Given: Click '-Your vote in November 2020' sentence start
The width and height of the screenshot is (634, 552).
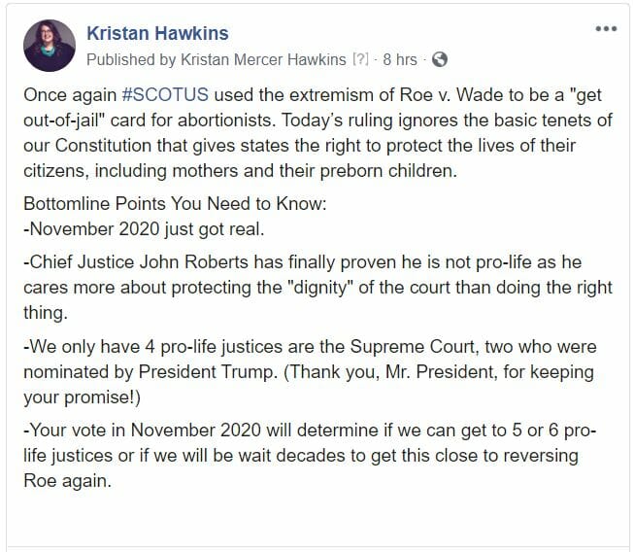Looking at the screenshot, I should coord(142,430).
